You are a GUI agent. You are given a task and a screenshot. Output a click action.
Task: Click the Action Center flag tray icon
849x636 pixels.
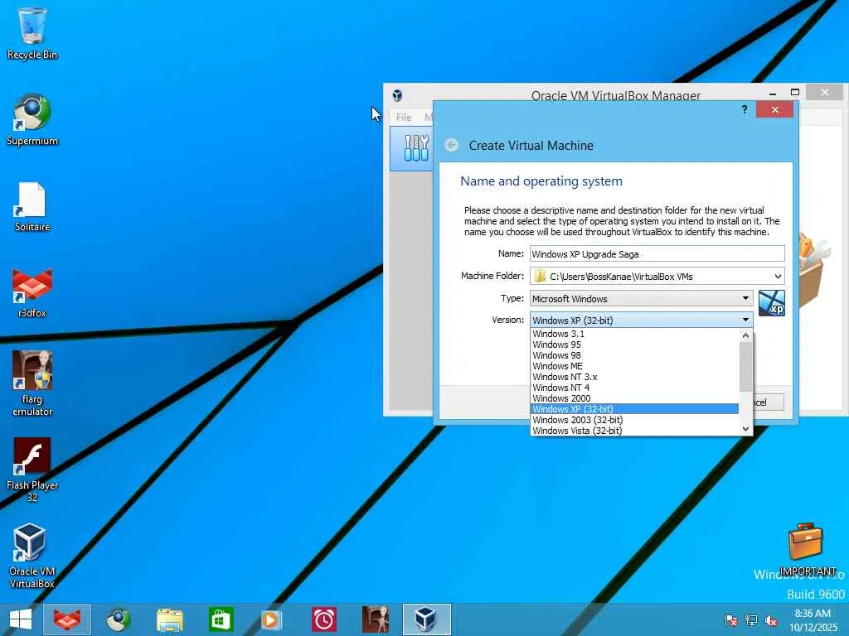tap(731, 619)
